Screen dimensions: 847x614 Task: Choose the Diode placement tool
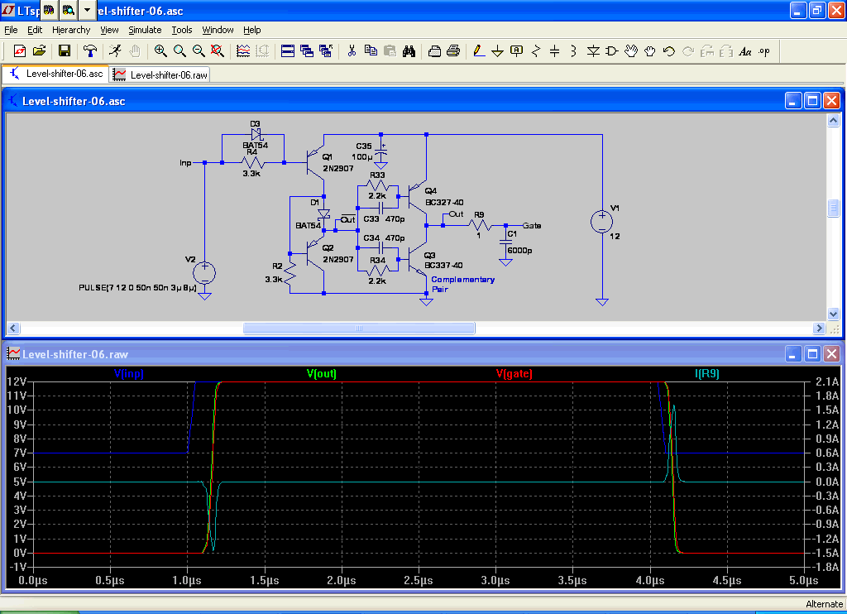pos(593,50)
